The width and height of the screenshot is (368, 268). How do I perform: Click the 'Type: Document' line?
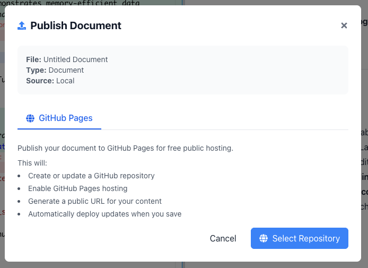coord(55,70)
